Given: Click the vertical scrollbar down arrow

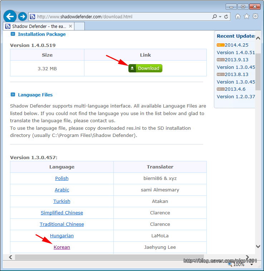Looking at the screenshot, I should pos(258,247).
